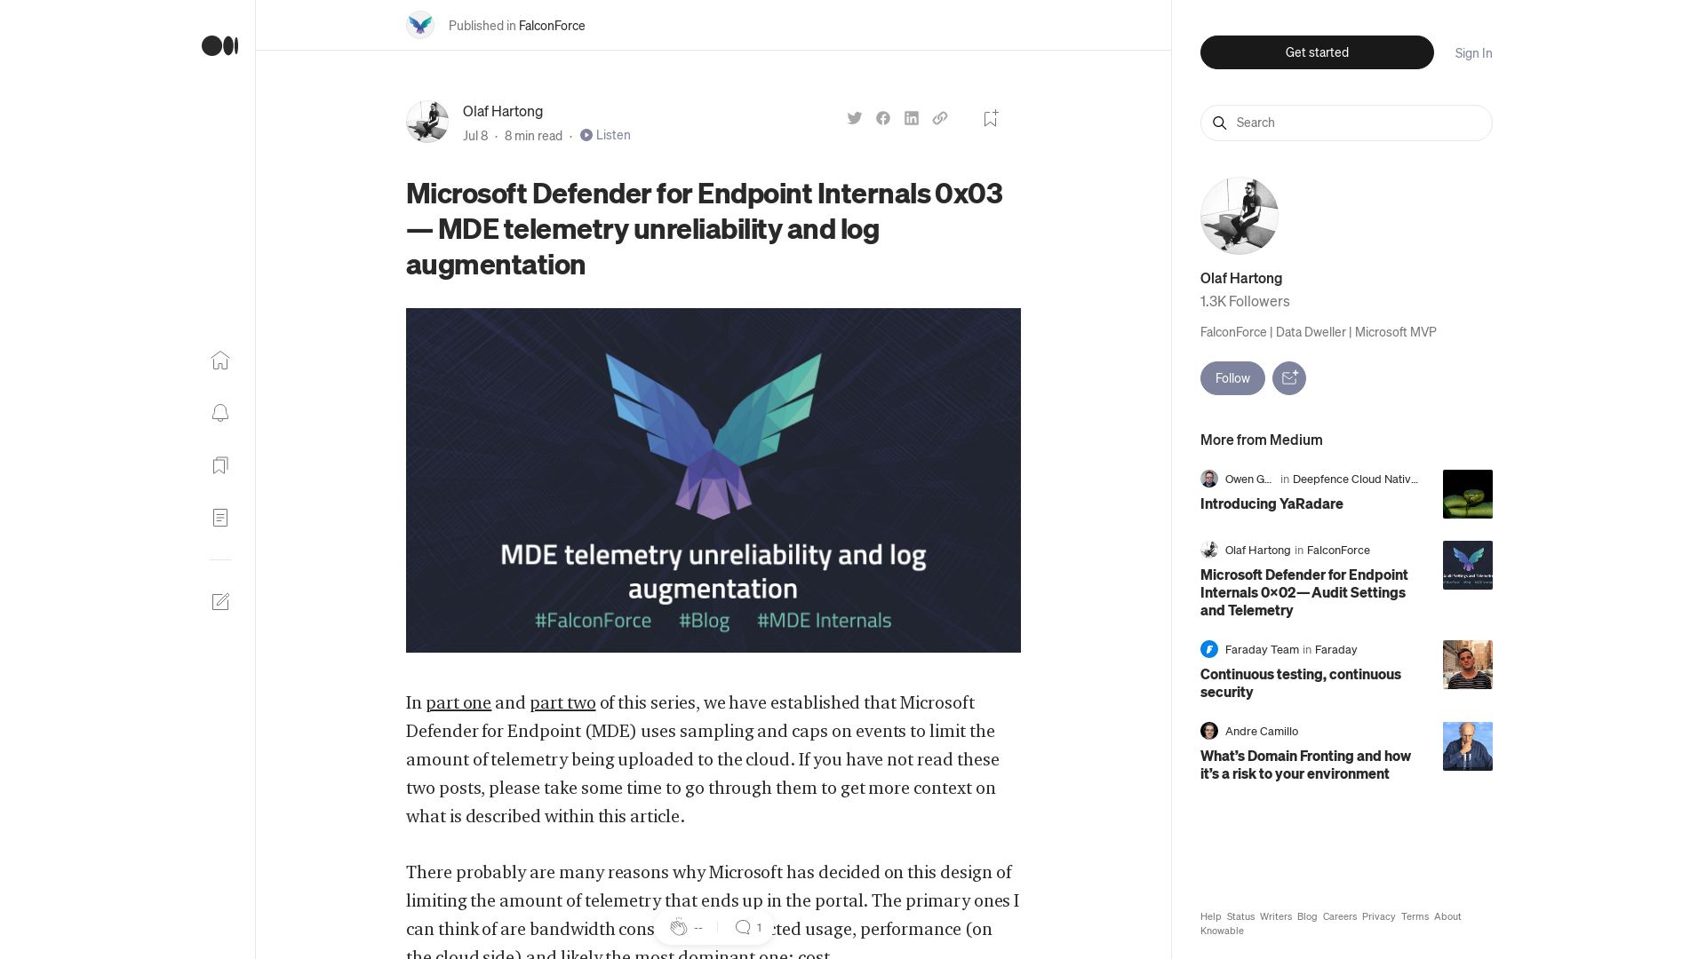Open your saved stories via bookmark icon
Viewport: 1706px width, 959px height.
[219, 465]
